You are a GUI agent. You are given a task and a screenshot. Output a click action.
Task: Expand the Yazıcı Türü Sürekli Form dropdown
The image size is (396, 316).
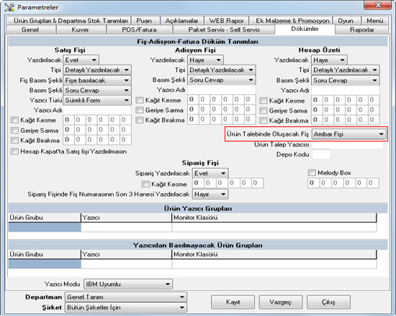coord(97,101)
